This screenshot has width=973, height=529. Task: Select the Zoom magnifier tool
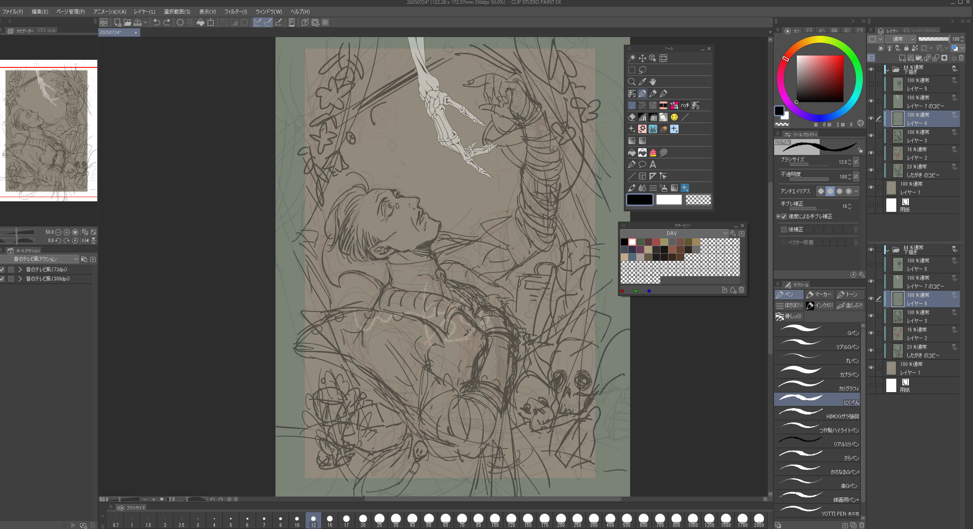click(631, 82)
